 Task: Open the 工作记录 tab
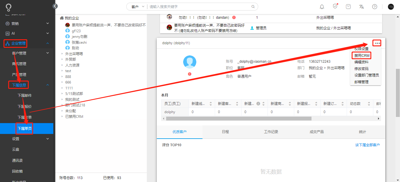(271, 132)
